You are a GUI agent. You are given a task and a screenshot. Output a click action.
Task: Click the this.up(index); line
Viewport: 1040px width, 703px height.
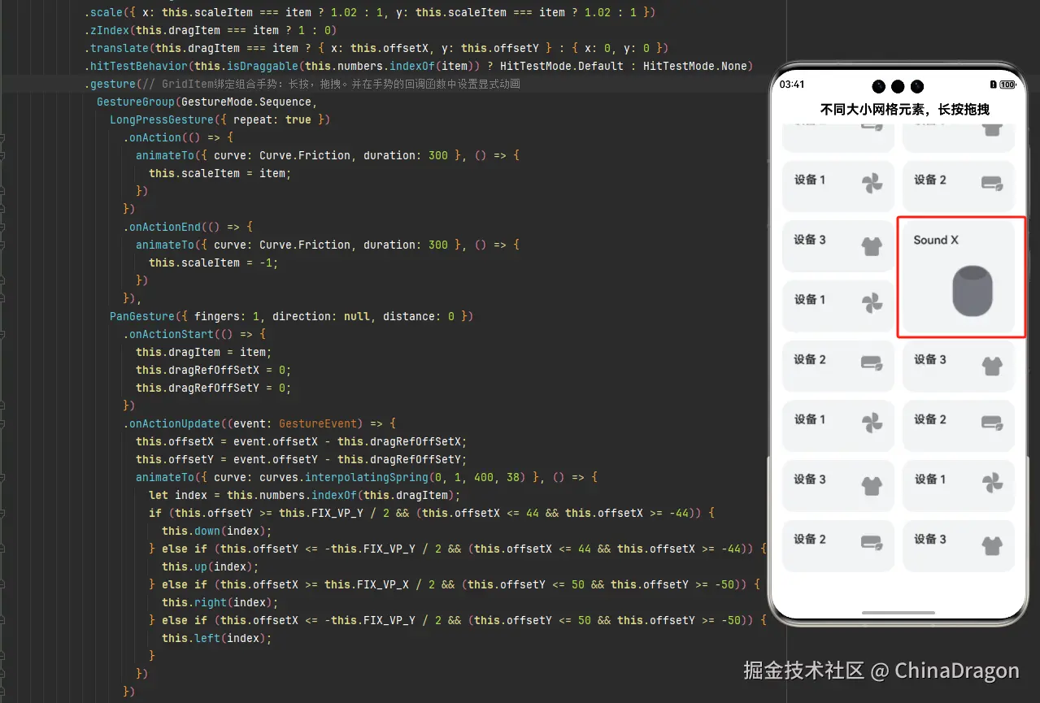209,566
